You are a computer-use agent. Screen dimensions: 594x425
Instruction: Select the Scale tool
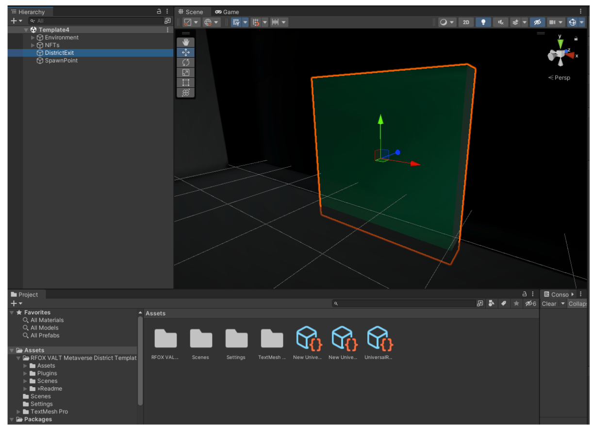[185, 72]
